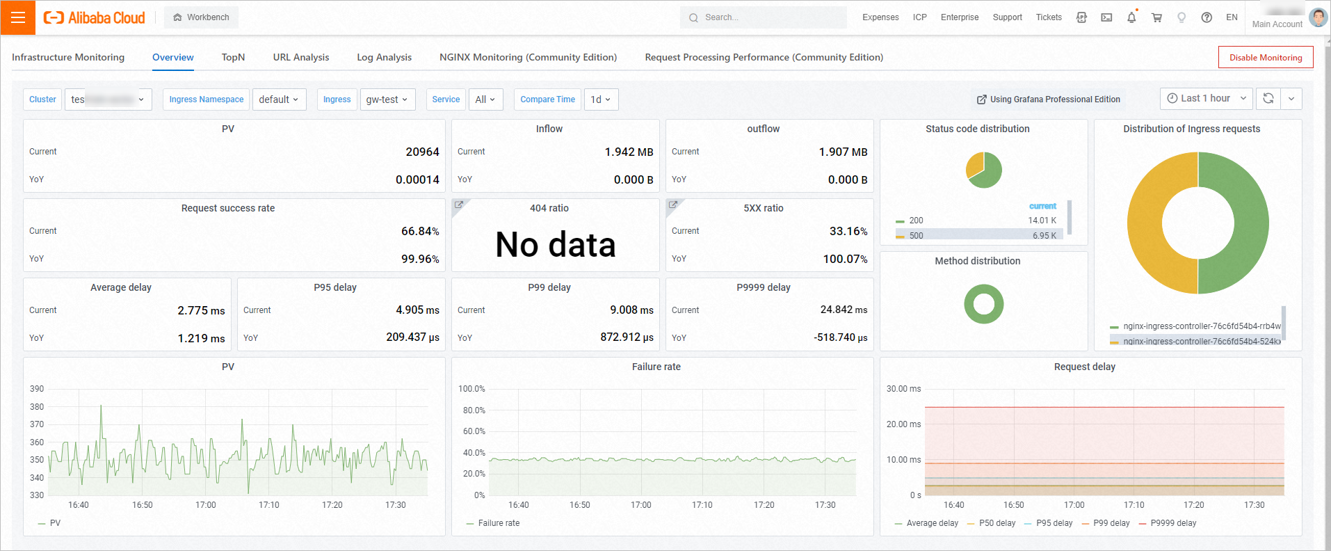Click the Disable Monitoring button
Screen dimensions: 1331x551
(1265, 57)
